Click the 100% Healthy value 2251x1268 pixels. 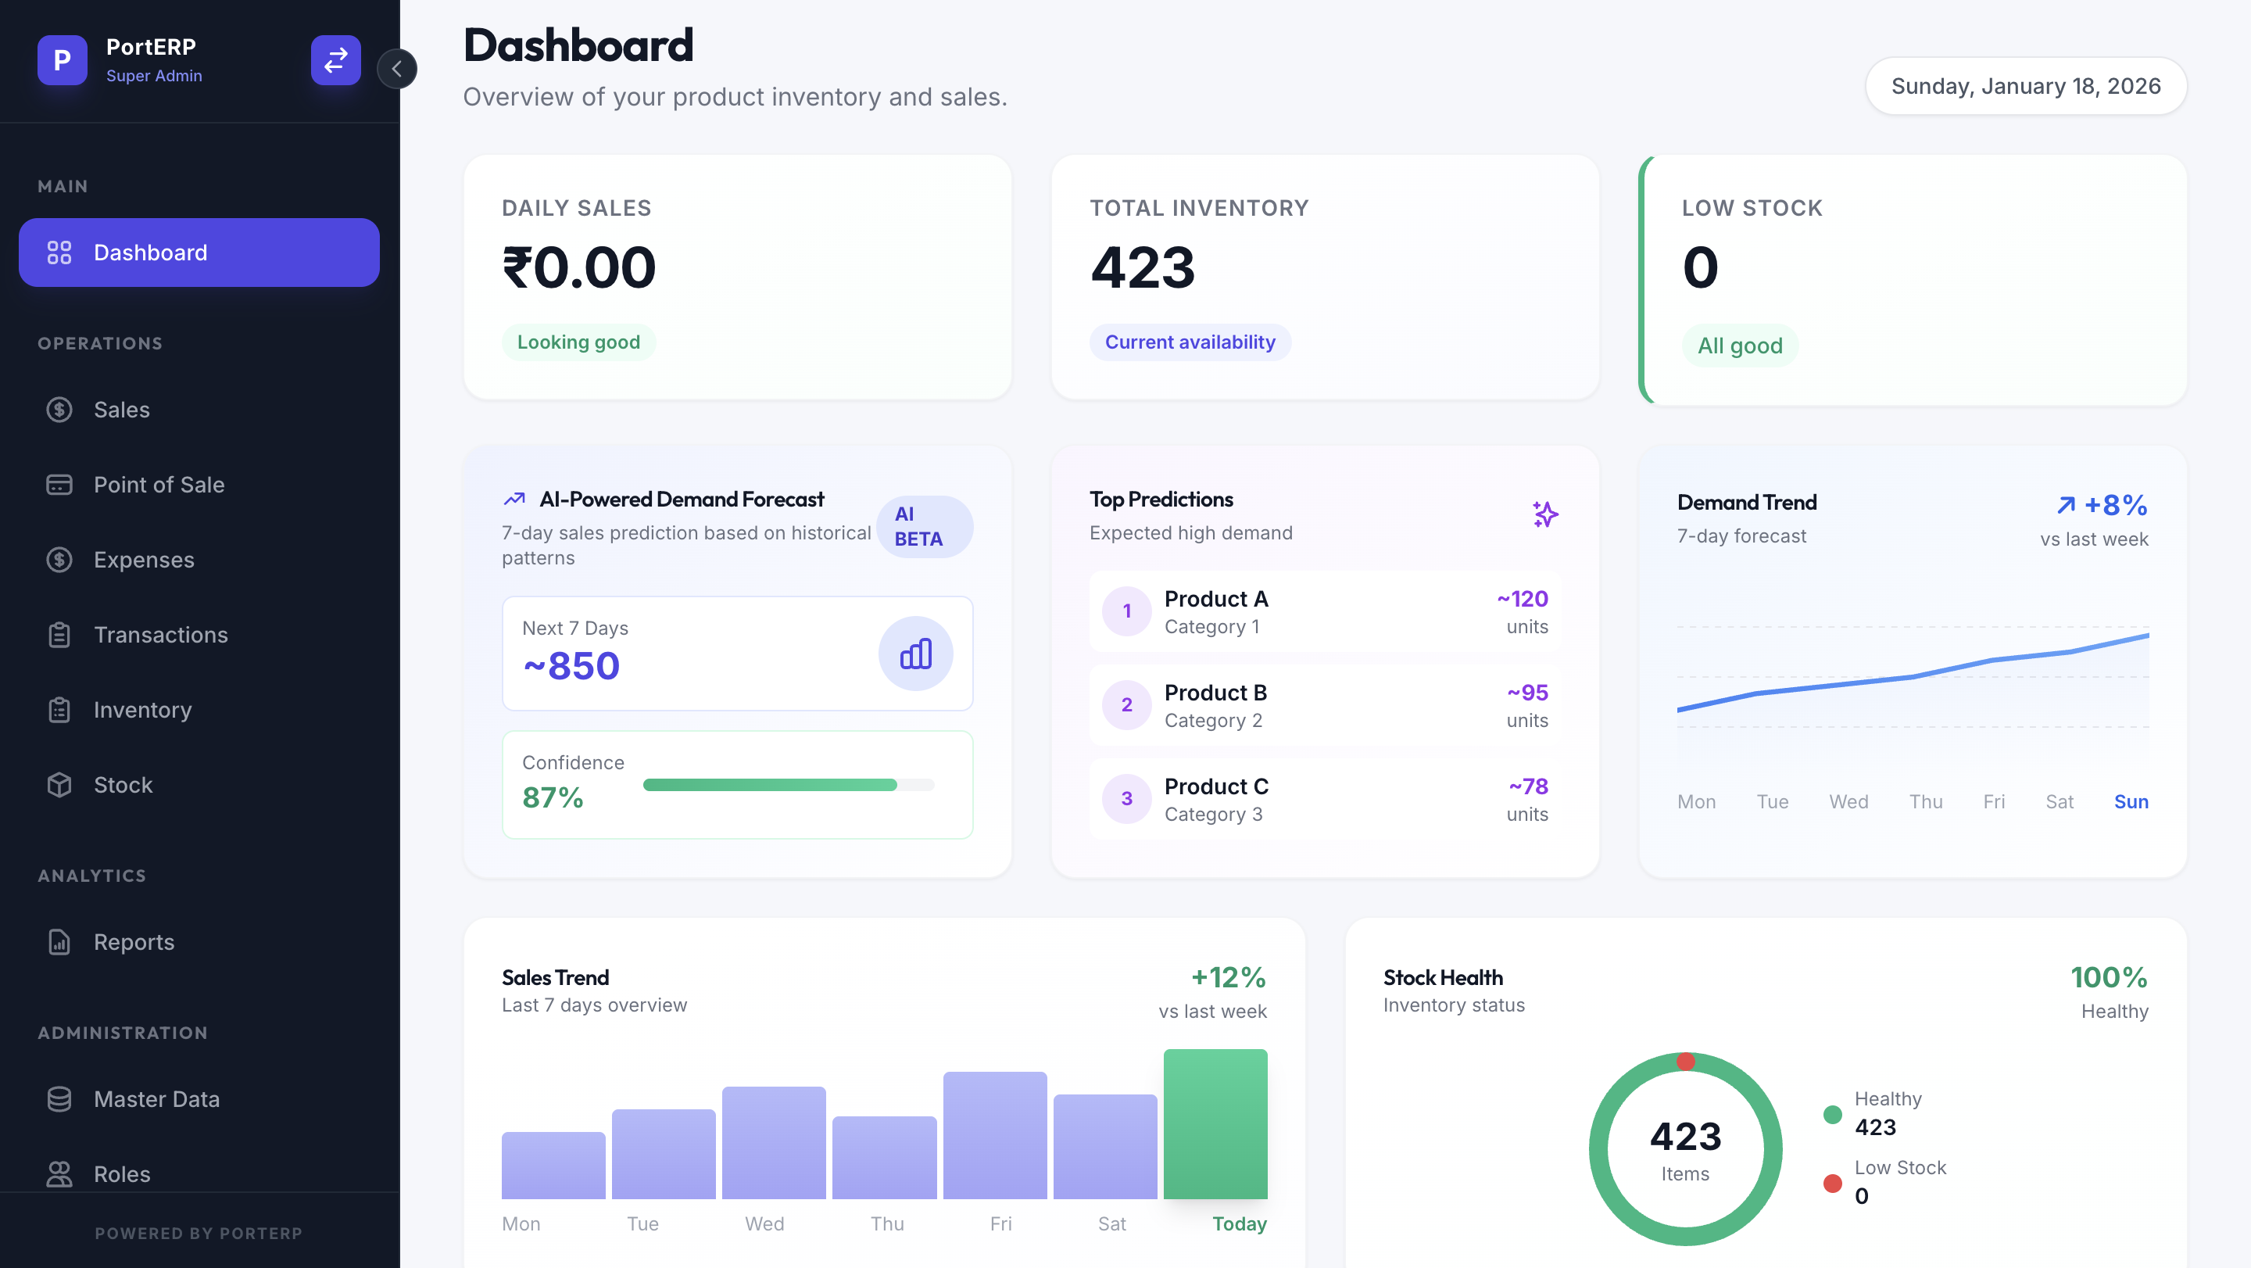coord(2109,978)
